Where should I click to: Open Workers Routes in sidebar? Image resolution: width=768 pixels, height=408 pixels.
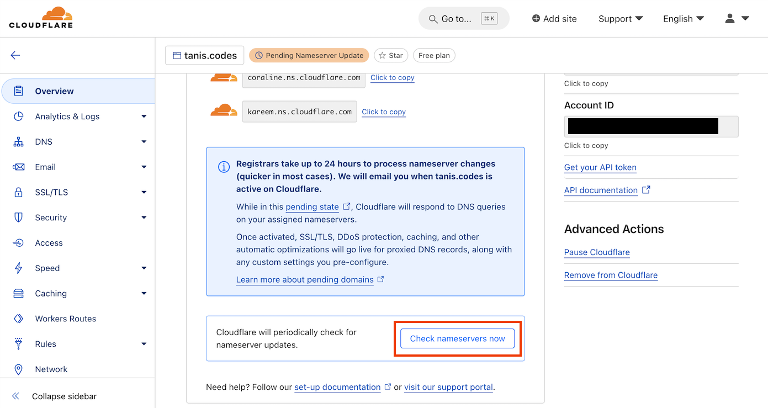pyautogui.click(x=65, y=319)
